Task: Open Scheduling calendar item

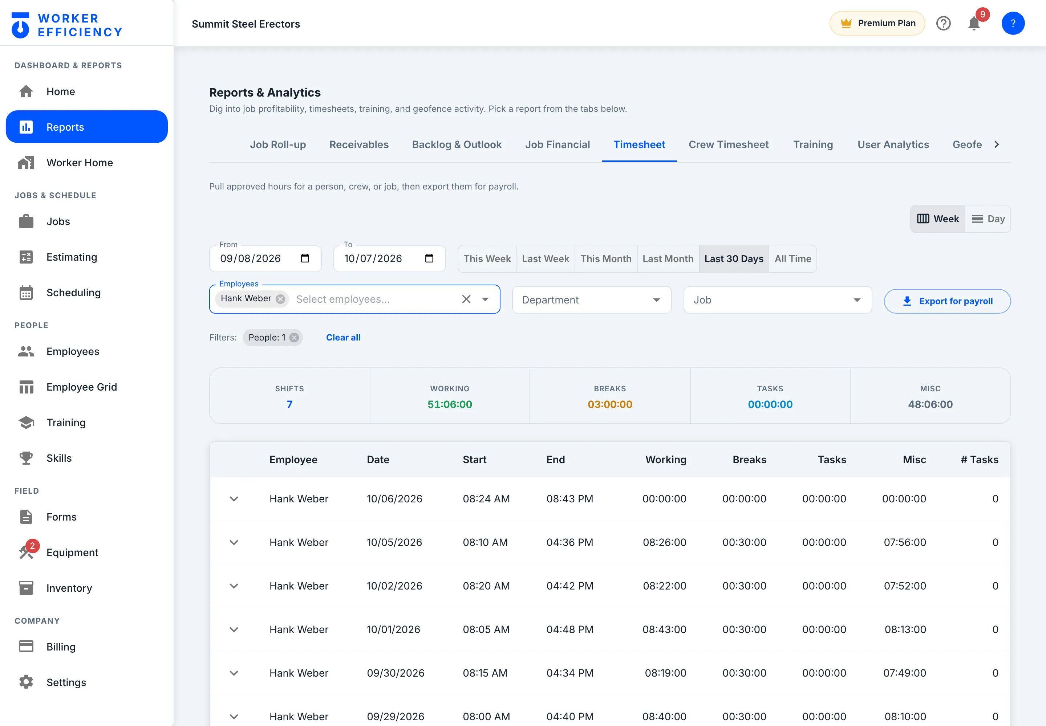Action: pos(86,293)
